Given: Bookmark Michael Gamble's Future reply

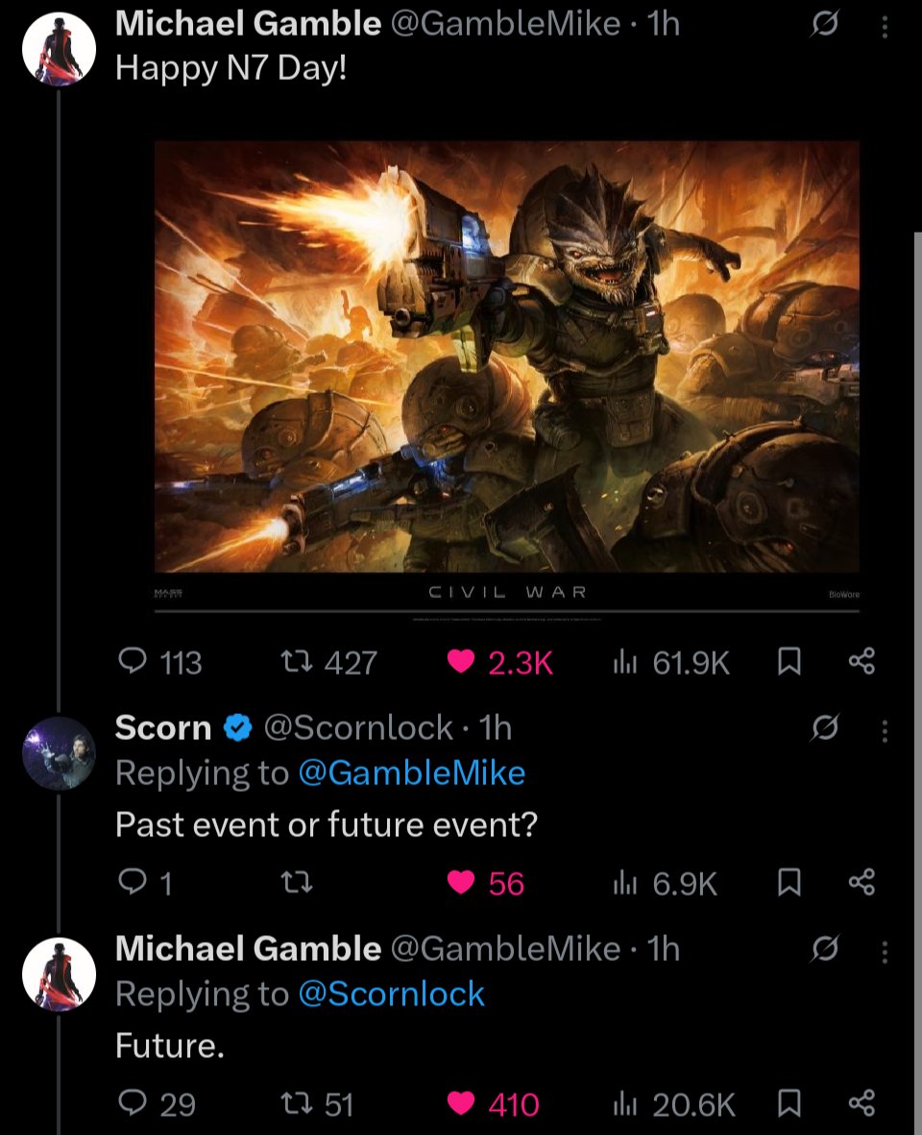Looking at the screenshot, I should 789,1104.
